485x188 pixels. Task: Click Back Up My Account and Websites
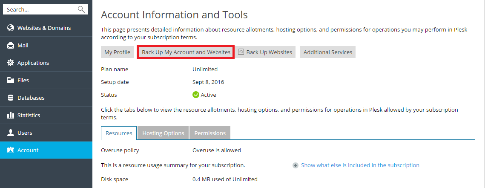pos(186,52)
